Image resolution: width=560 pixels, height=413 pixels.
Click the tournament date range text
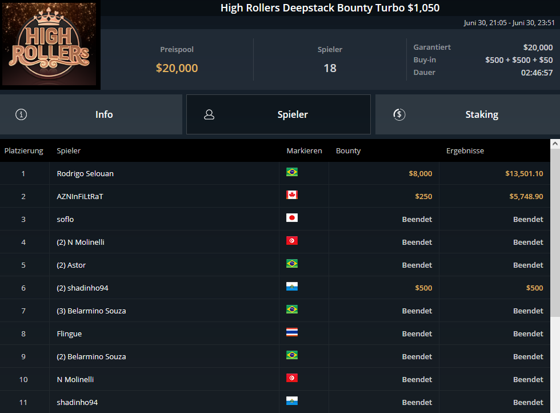[x=509, y=22]
